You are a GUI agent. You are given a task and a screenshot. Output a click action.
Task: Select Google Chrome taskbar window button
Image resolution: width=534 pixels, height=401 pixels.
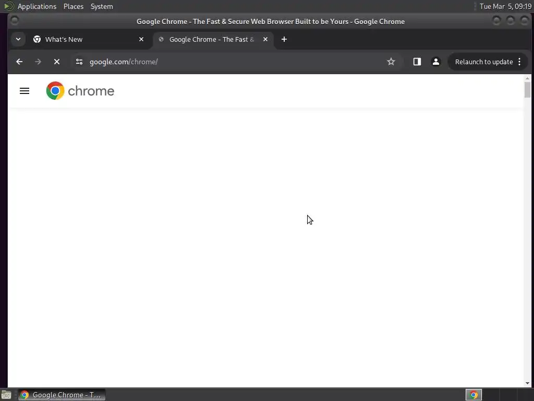62,395
